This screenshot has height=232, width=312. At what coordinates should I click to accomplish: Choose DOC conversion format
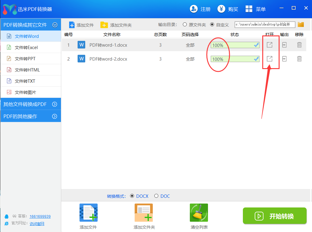156,196
